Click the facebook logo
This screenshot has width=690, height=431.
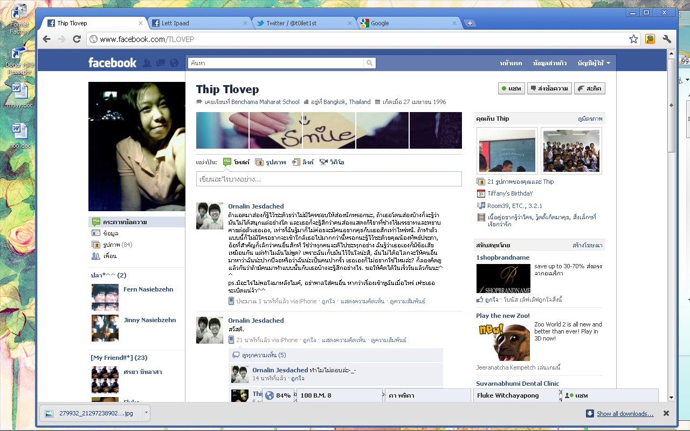tap(112, 62)
